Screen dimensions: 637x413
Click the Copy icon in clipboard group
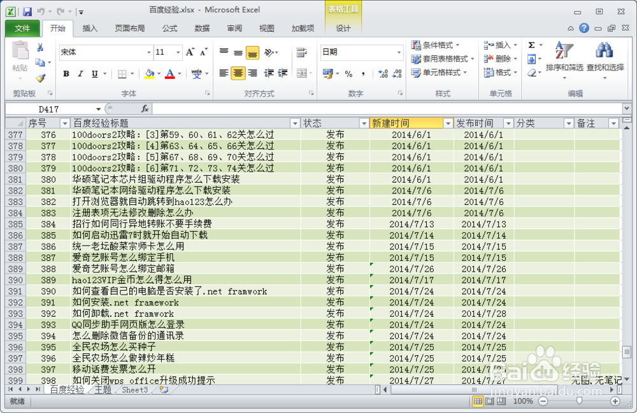coord(40,62)
